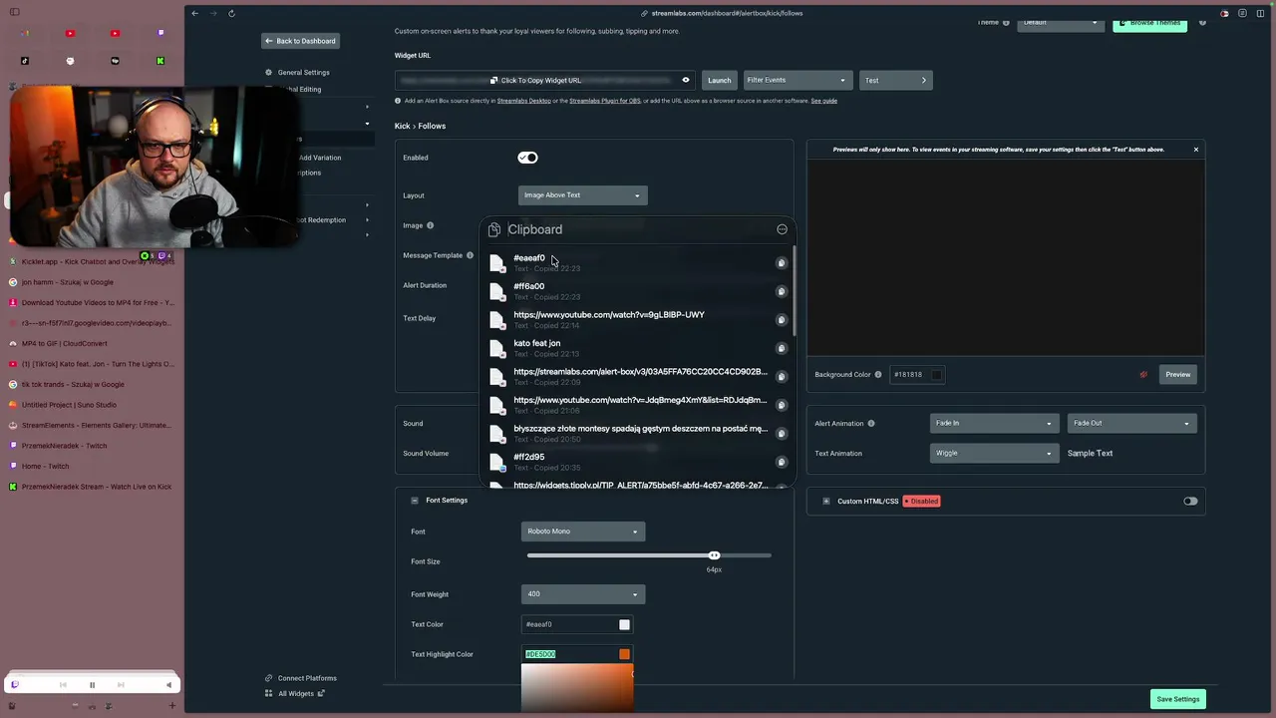This screenshot has width=1276, height=718.
Task: Add a new tab with the plus icon
Action: point(171,706)
